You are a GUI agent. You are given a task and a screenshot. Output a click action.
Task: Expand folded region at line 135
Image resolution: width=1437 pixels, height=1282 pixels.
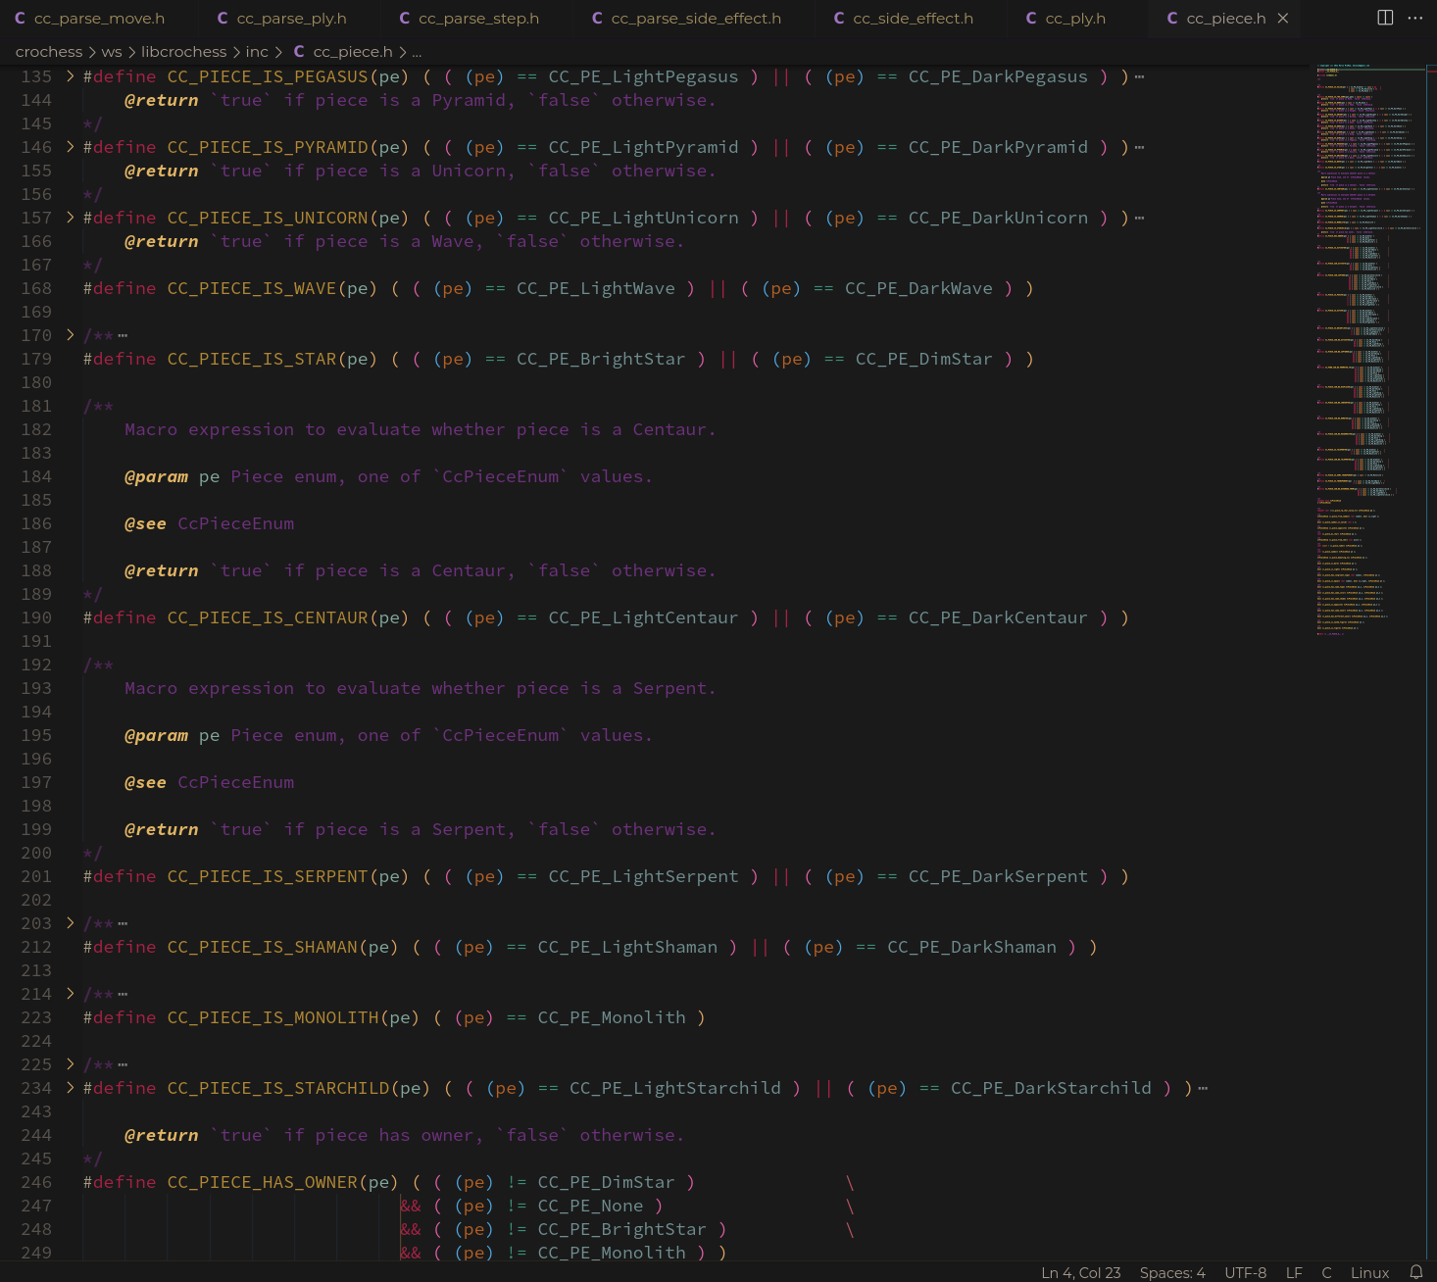[x=70, y=76]
